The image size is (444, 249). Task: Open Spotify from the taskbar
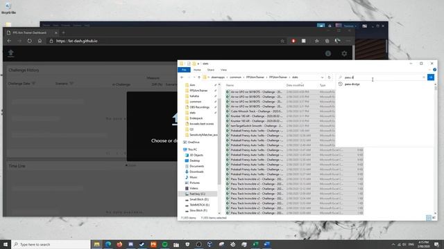click(x=165, y=244)
